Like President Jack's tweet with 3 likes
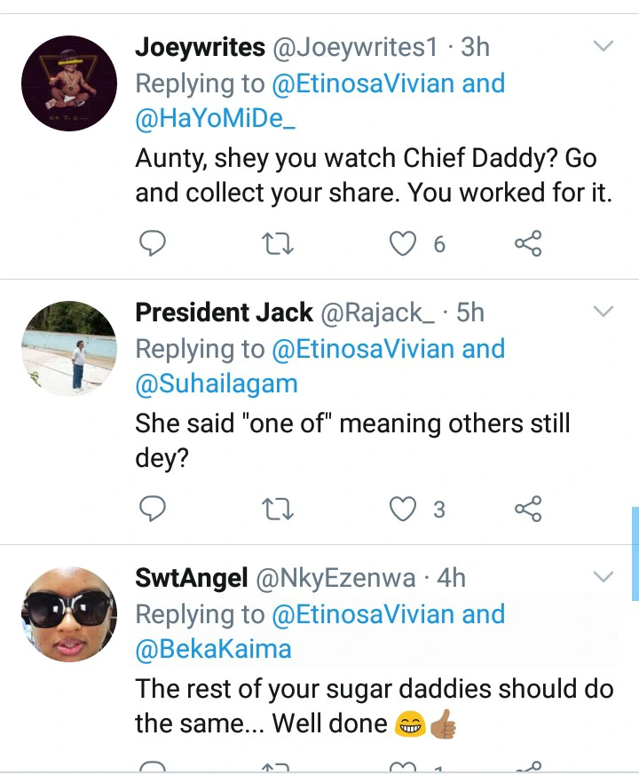The image size is (639, 775). coord(405,509)
